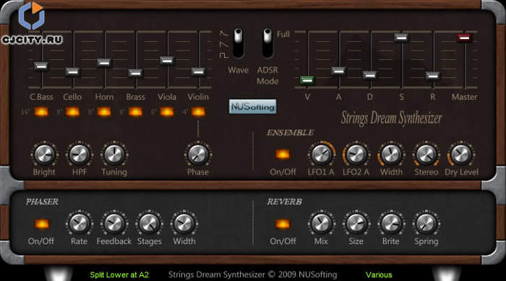Open the 'Various' preset bank menu
The width and height of the screenshot is (506, 281).
(x=379, y=275)
